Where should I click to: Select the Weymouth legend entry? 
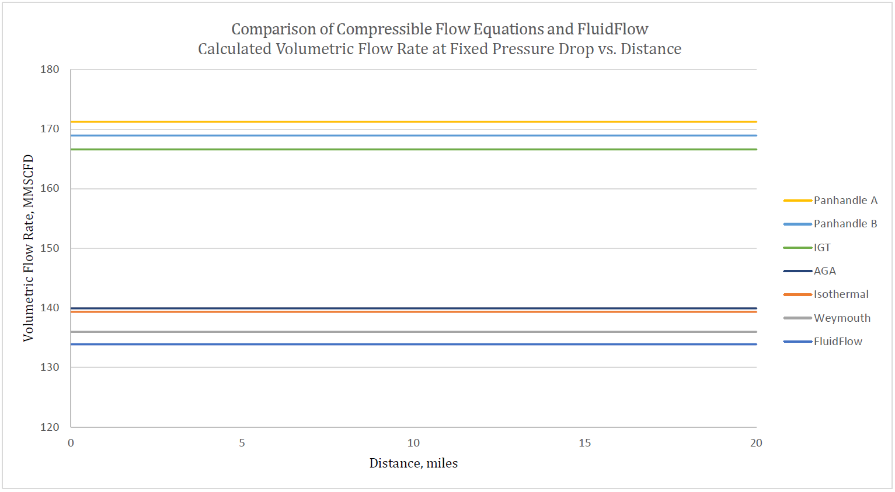842,318
